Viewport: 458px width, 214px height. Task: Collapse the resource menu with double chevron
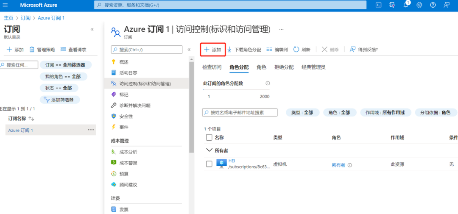189,50
